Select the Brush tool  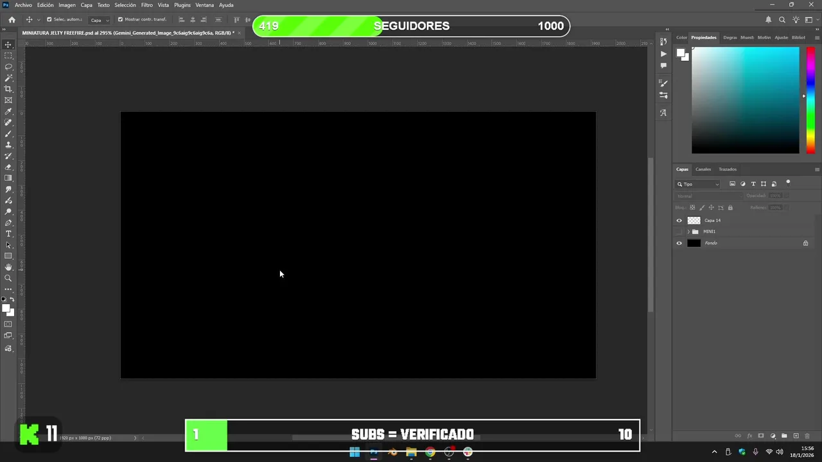(8, 133)
